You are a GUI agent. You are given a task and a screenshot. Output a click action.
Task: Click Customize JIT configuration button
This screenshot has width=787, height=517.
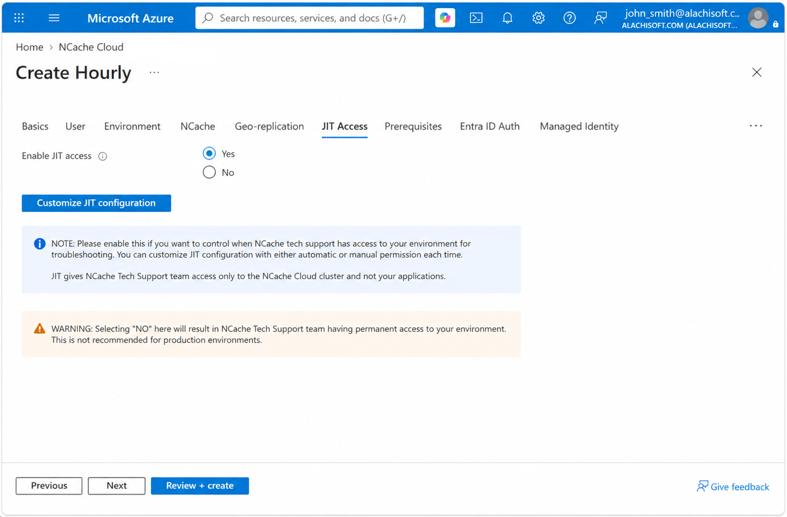pos(96,203)
